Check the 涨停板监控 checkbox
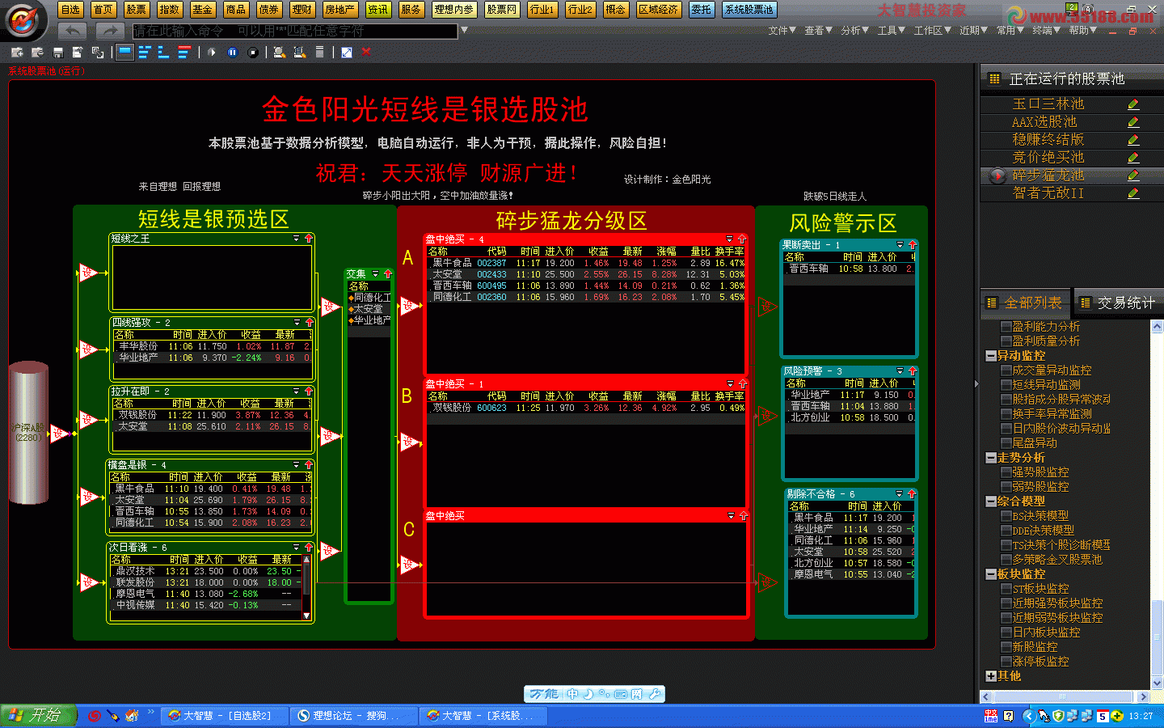 pos(1006,662)
